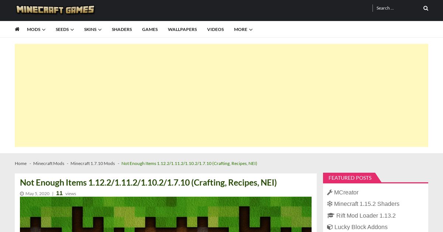The width and height of the screenshot is (443, 232).
Task: Click cube icon beside Lucky Block Addons
Action: click(x=330, y=227)
